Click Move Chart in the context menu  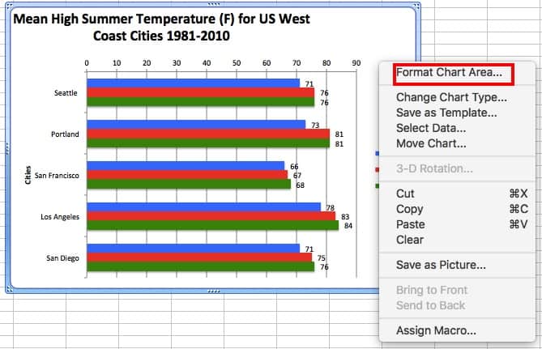(x=431, y=143)
